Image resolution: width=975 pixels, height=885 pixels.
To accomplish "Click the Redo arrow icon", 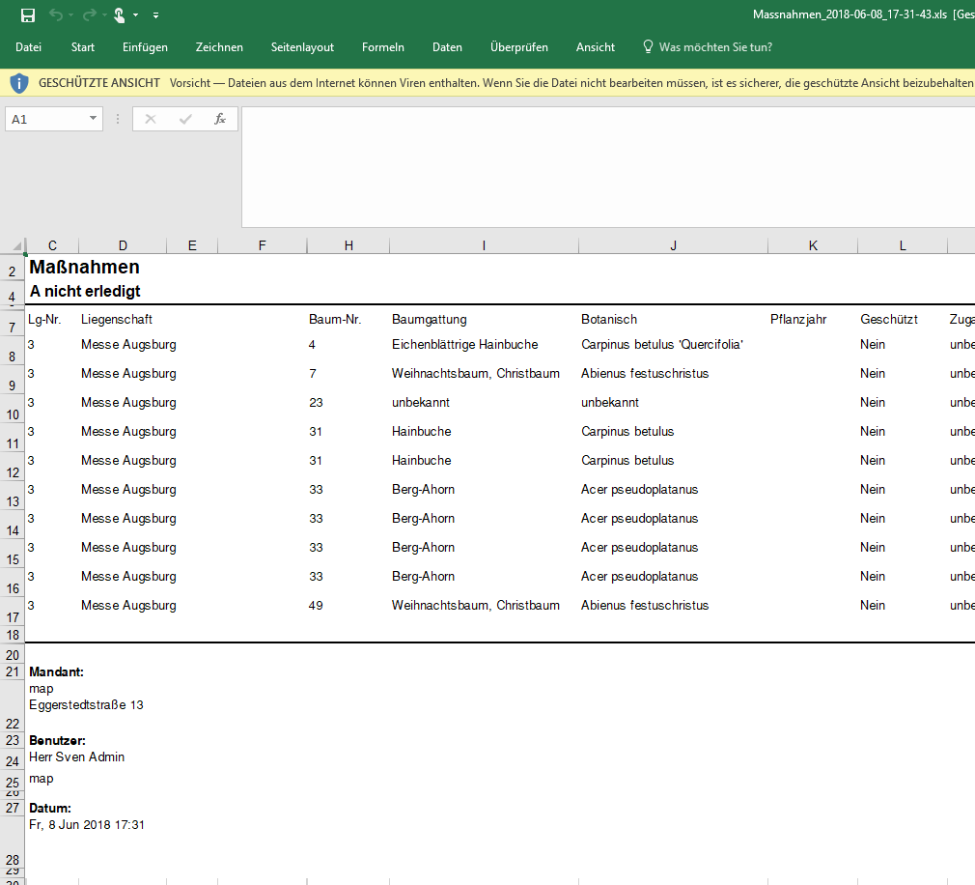I will pos(89,15).
